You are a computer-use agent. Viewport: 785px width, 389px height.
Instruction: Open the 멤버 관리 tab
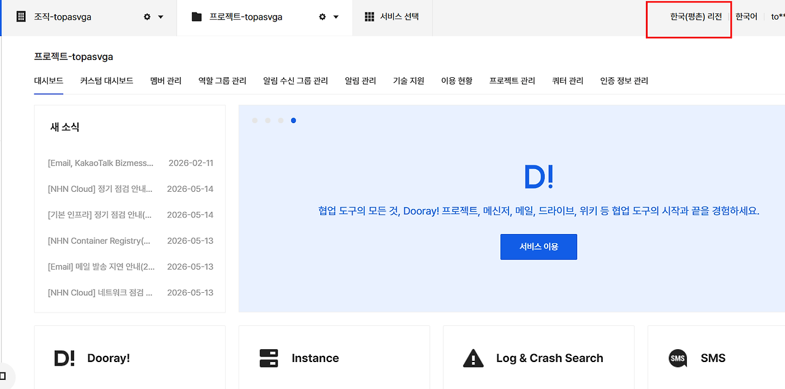(166, 81)
